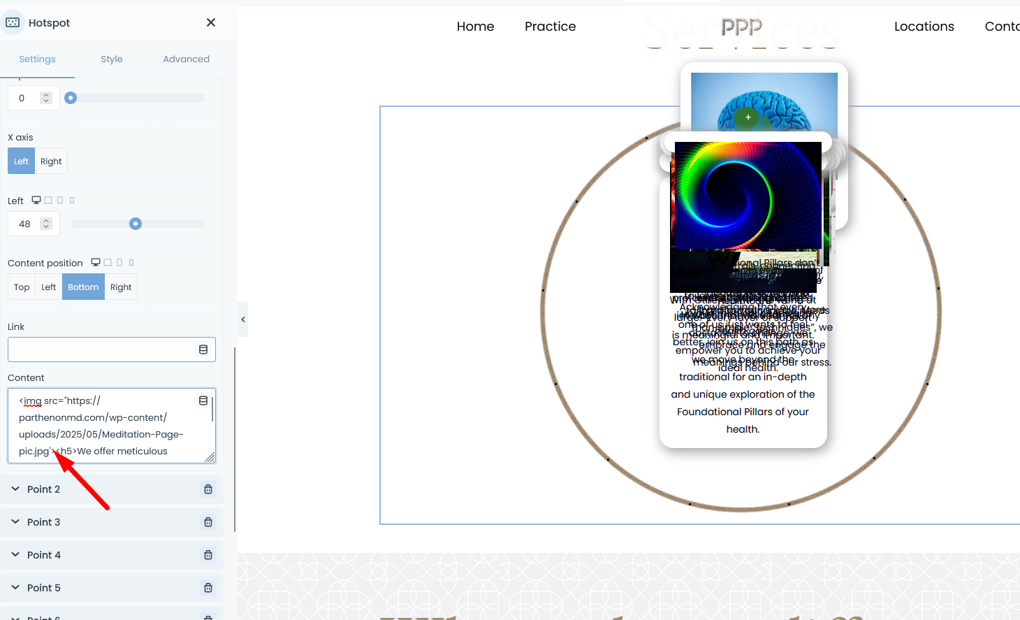Click the trash icon for Point 4

pyautogui.click(x=208, y=555)
